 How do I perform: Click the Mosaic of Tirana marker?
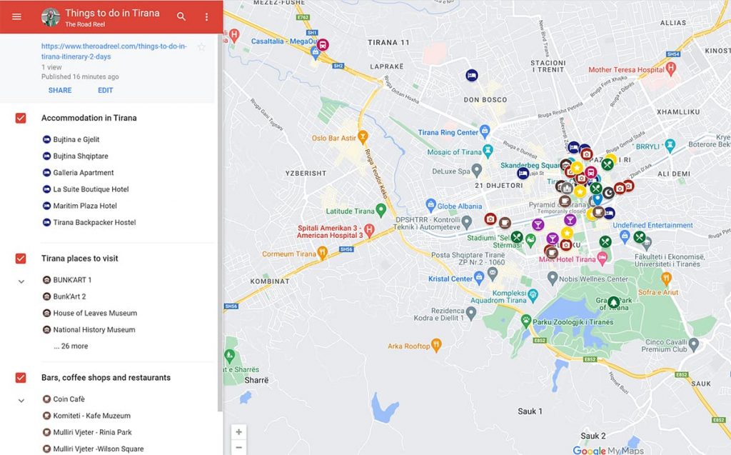pyautogui.click(x=488, y=150)
